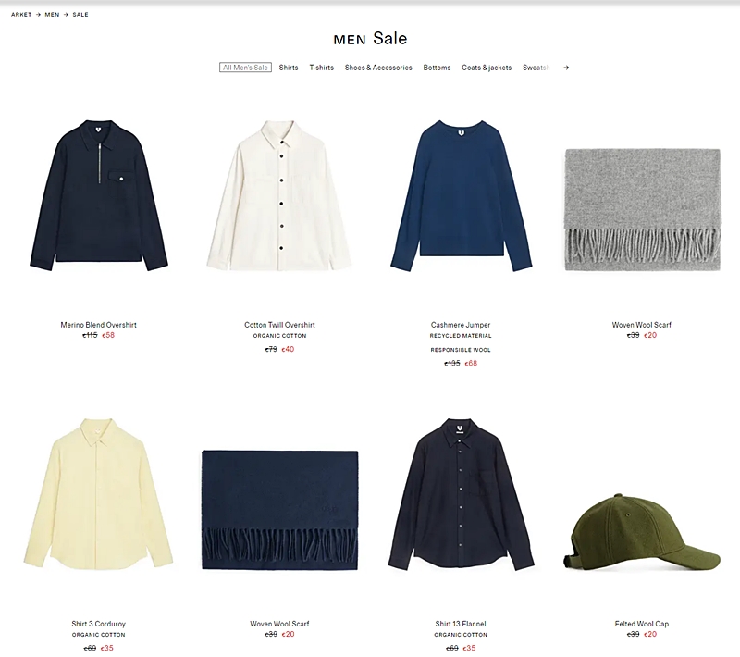Select the All Men's Sale tab
740x657 pixels.
coord(245,68)
